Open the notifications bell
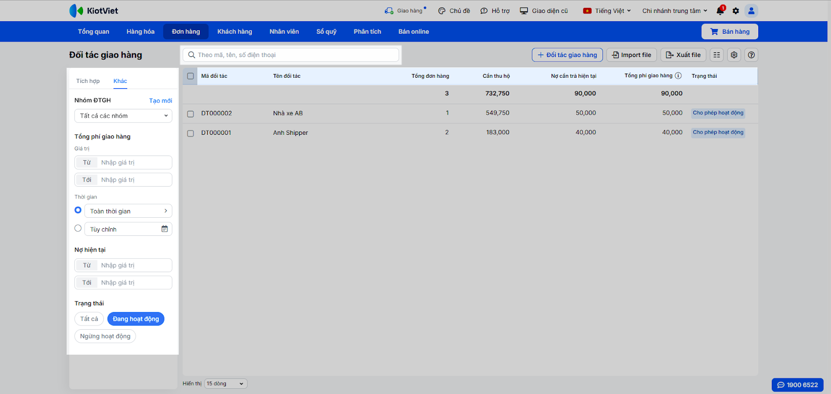Screen dimensions: 831x394 point(720,10)
